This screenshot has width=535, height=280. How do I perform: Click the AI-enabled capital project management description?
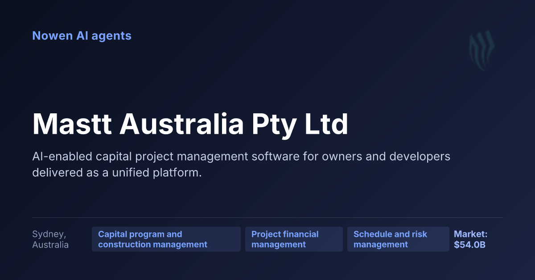coord(241,164)
